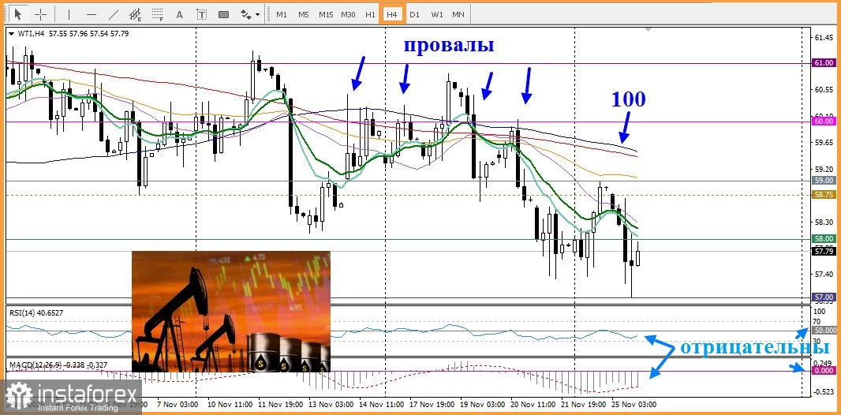Click the 60.55 price scale value
This screenshot has width=841, height=415.
pyautogui.click(x=824, y=89)
